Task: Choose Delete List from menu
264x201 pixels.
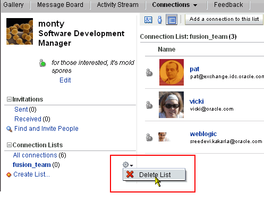Action: tap(154, 174)
